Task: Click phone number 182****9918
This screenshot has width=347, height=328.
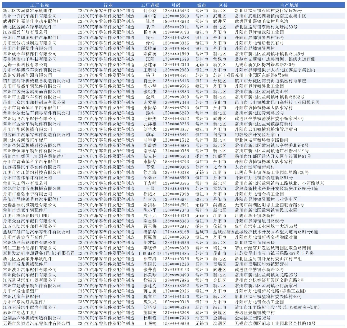Action: 176,302
